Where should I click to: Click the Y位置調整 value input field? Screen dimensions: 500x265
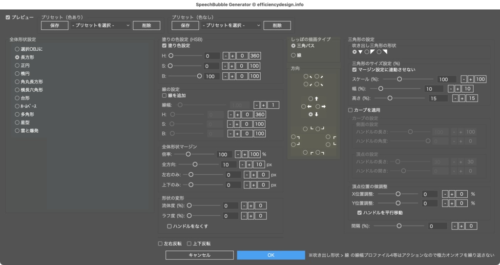pyautogui.click(x=430, y=204)
